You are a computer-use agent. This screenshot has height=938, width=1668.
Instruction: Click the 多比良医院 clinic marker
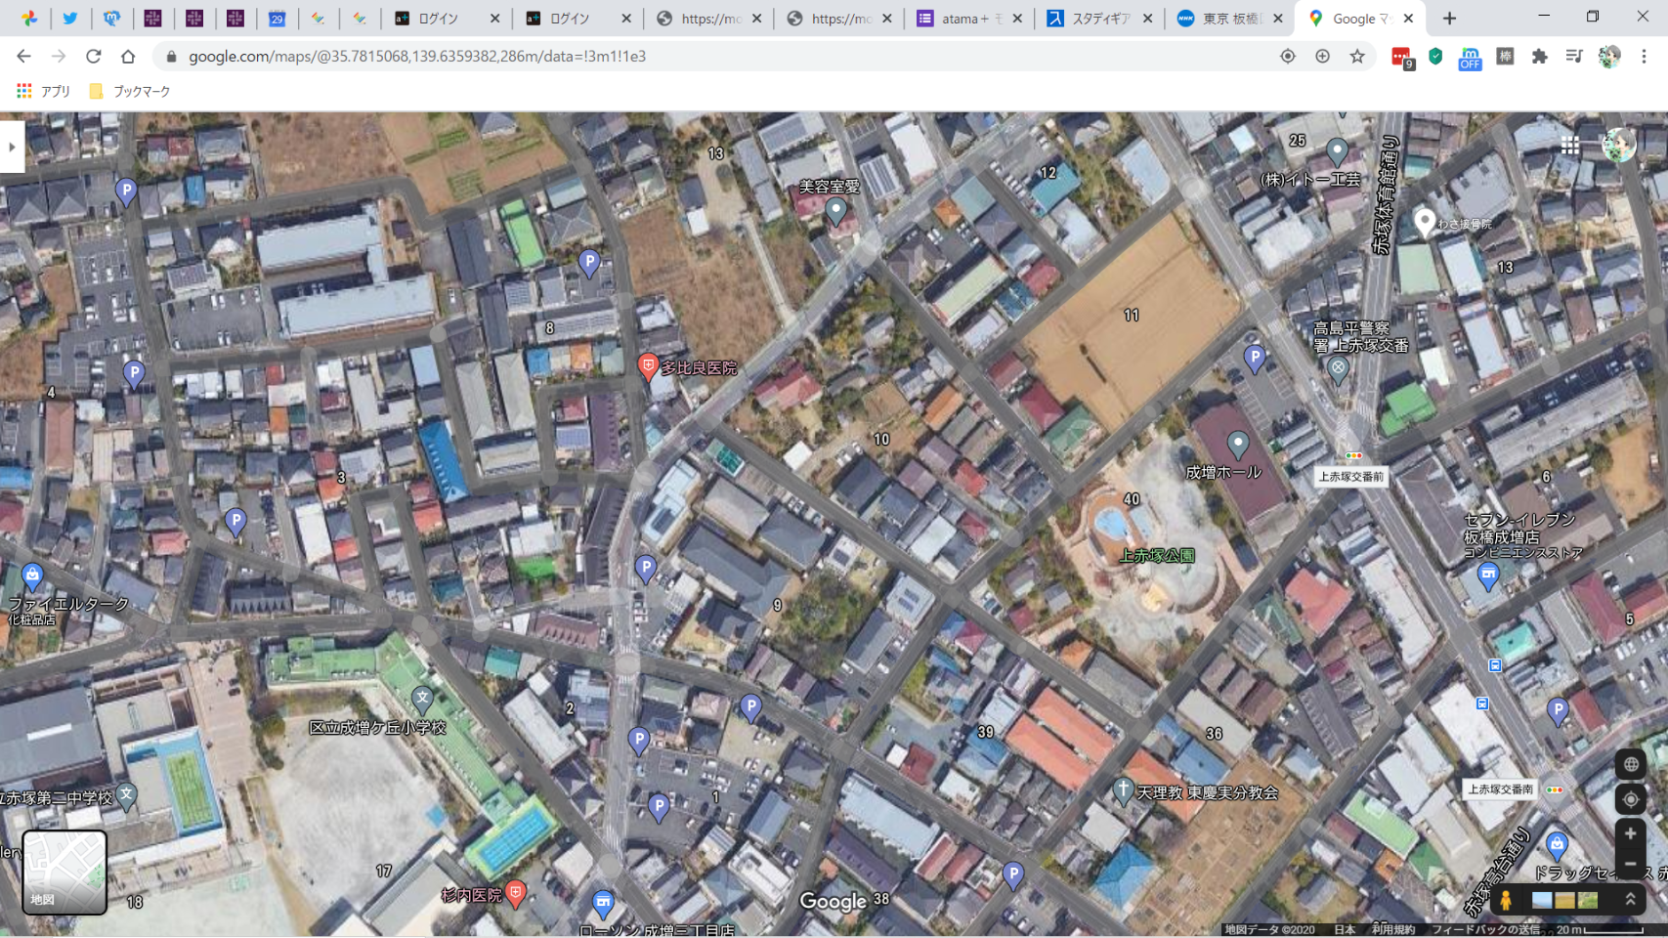647,366
